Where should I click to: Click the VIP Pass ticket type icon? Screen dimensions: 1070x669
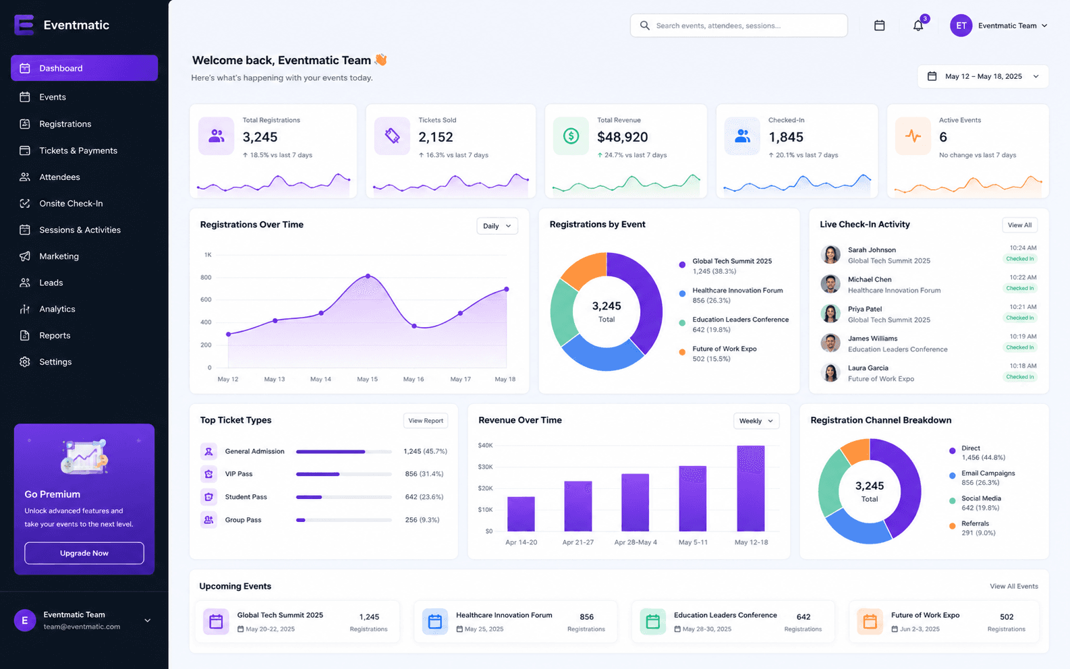208,474
